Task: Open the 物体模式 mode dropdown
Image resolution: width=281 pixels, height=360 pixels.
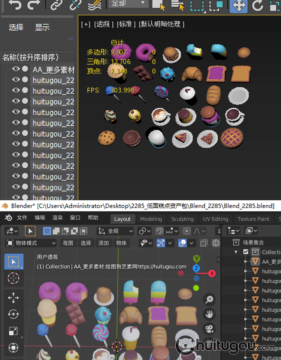Action: point(31,243)
